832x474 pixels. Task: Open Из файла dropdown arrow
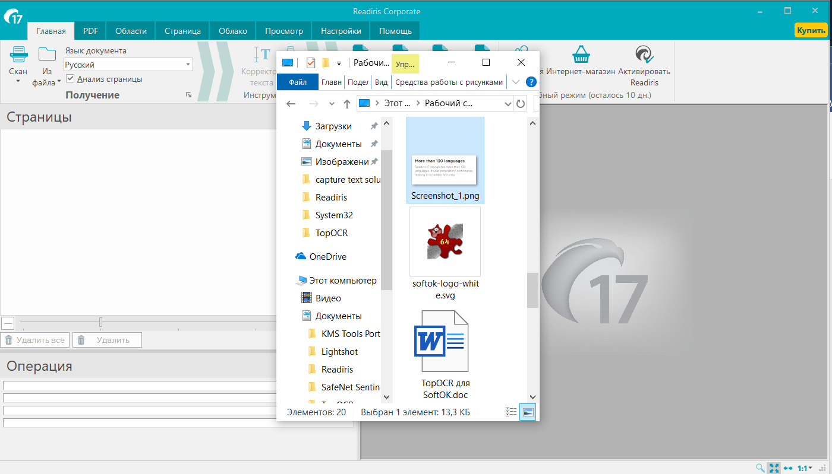pyautogui.click(x=59, y=82)
